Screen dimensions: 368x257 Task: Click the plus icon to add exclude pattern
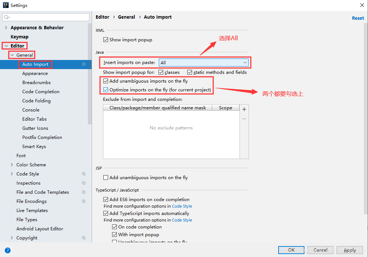click(x=244, y=109)
